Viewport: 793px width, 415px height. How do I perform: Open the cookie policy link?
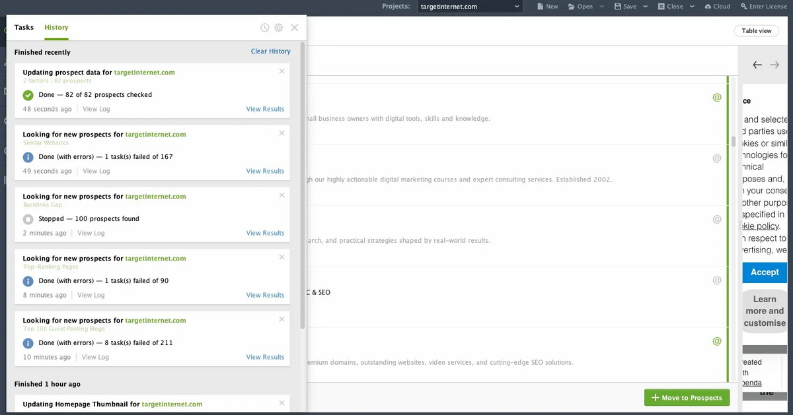click(759, 226)
